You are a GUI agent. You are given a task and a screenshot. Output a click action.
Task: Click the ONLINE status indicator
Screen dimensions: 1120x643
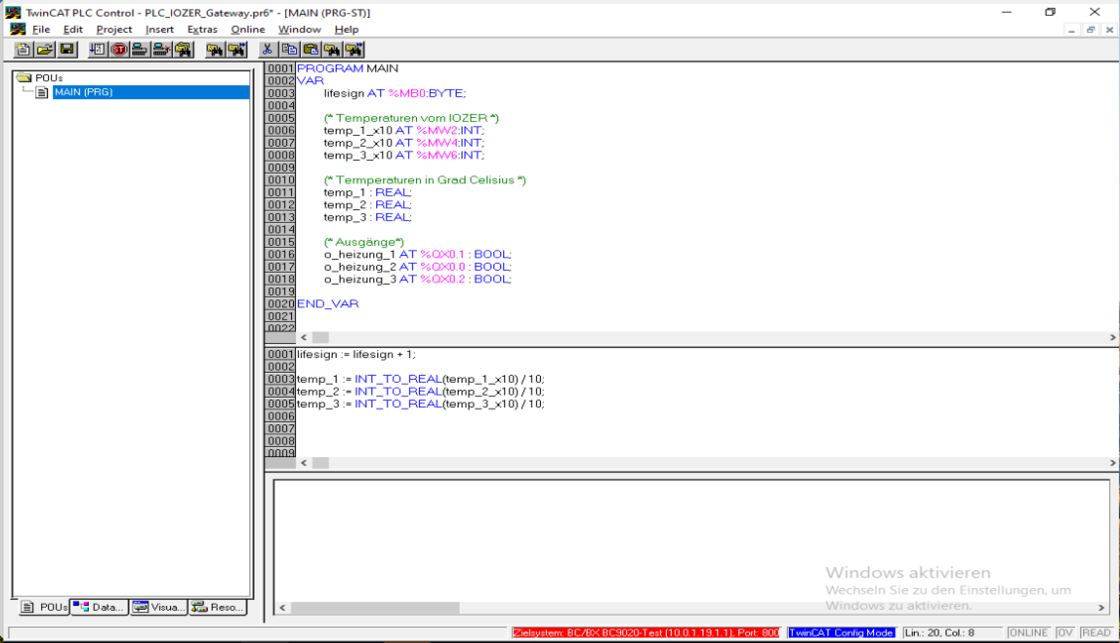coord(1028,633)
